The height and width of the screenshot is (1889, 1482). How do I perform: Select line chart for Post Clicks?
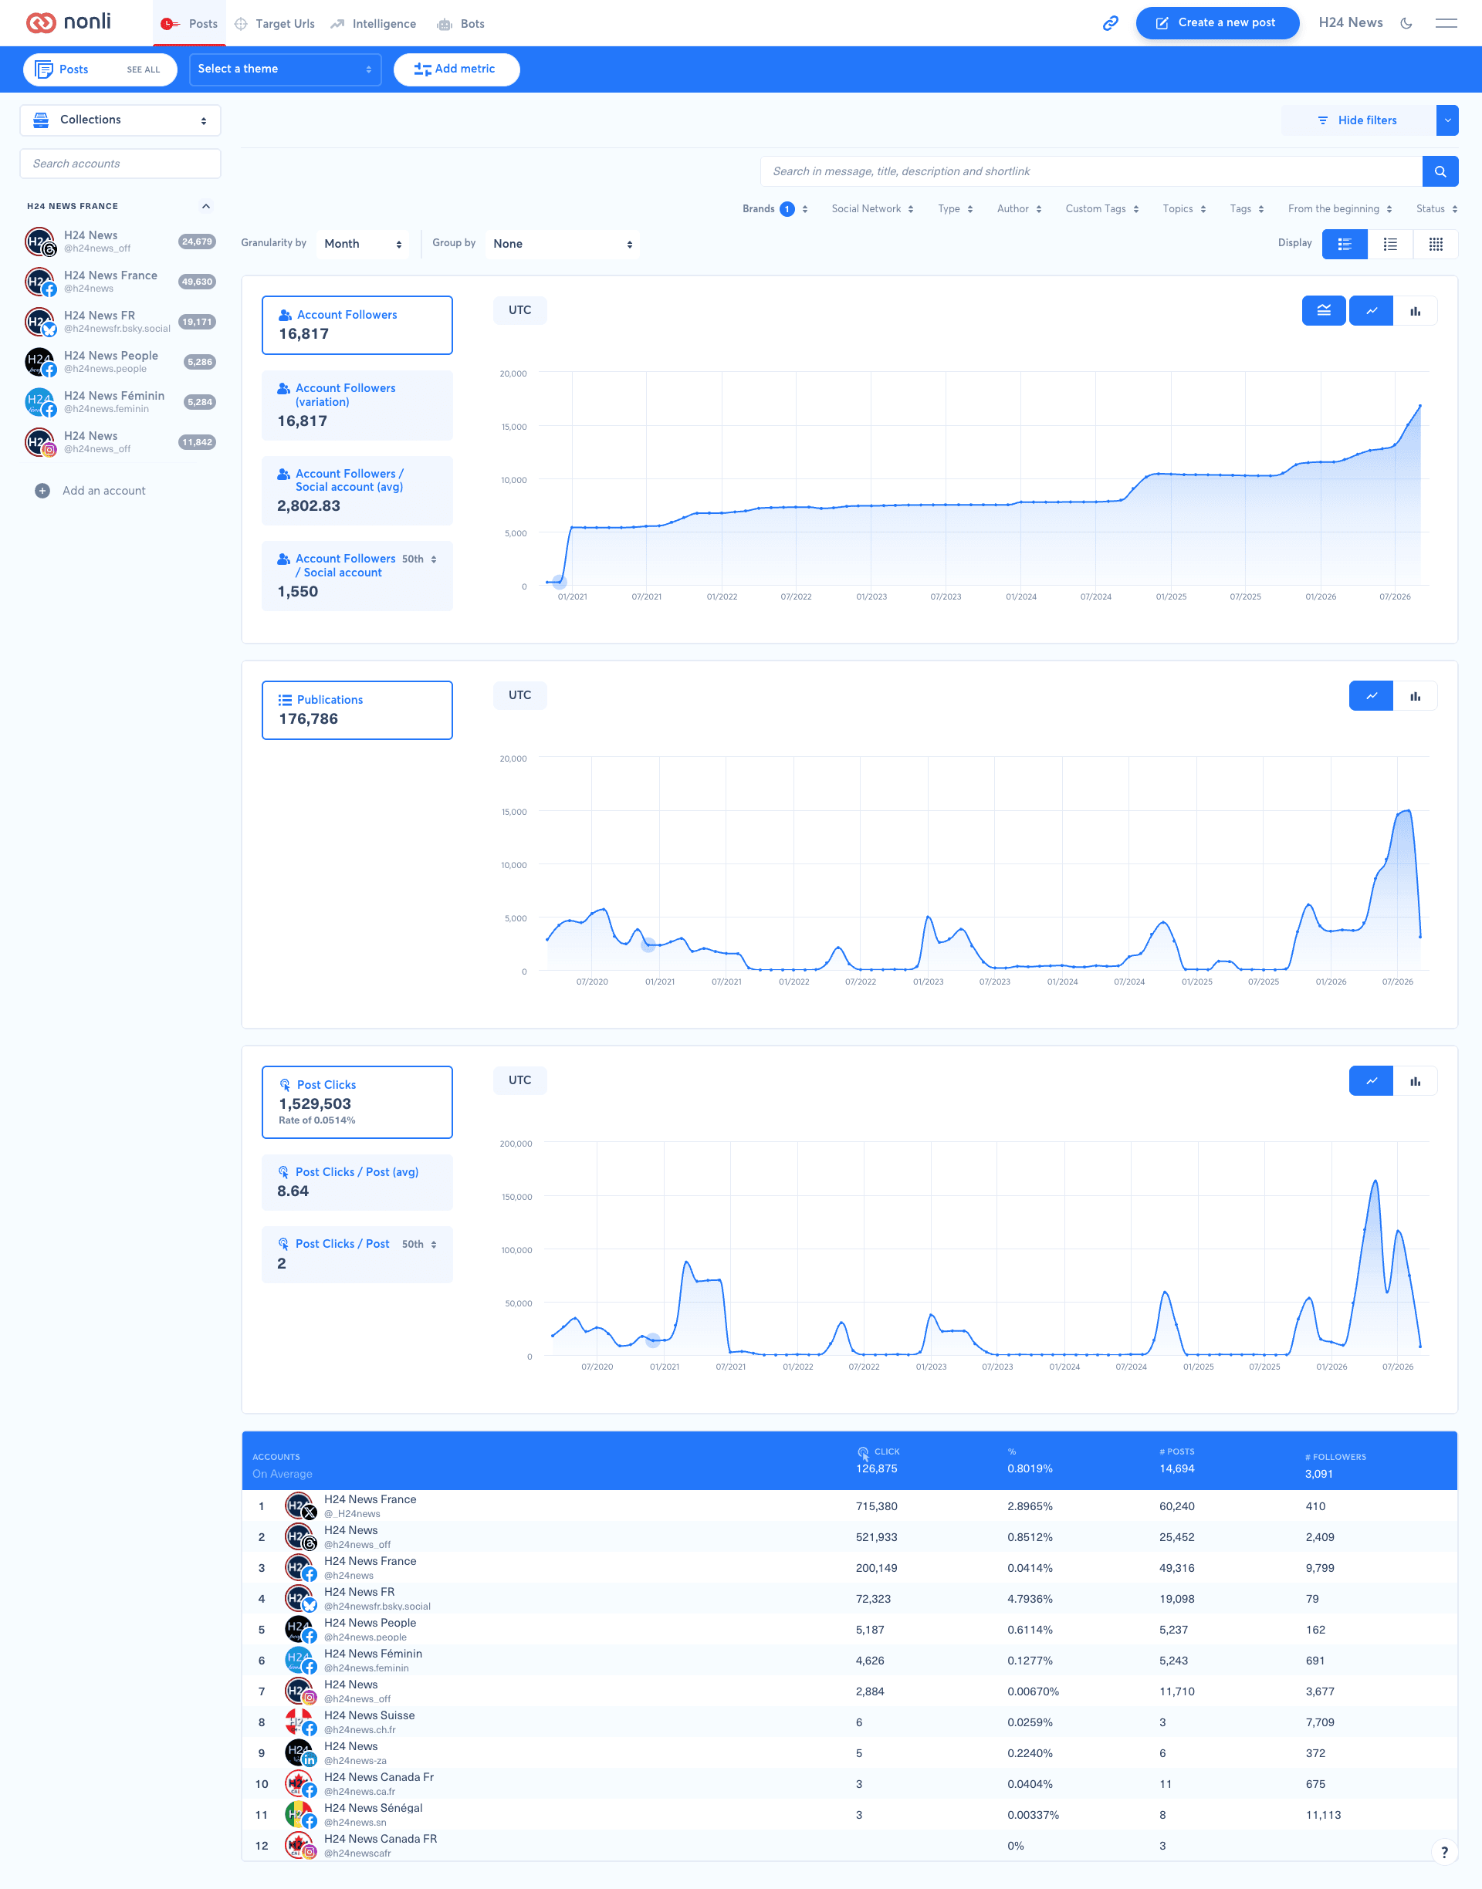click(1371, 1080)
